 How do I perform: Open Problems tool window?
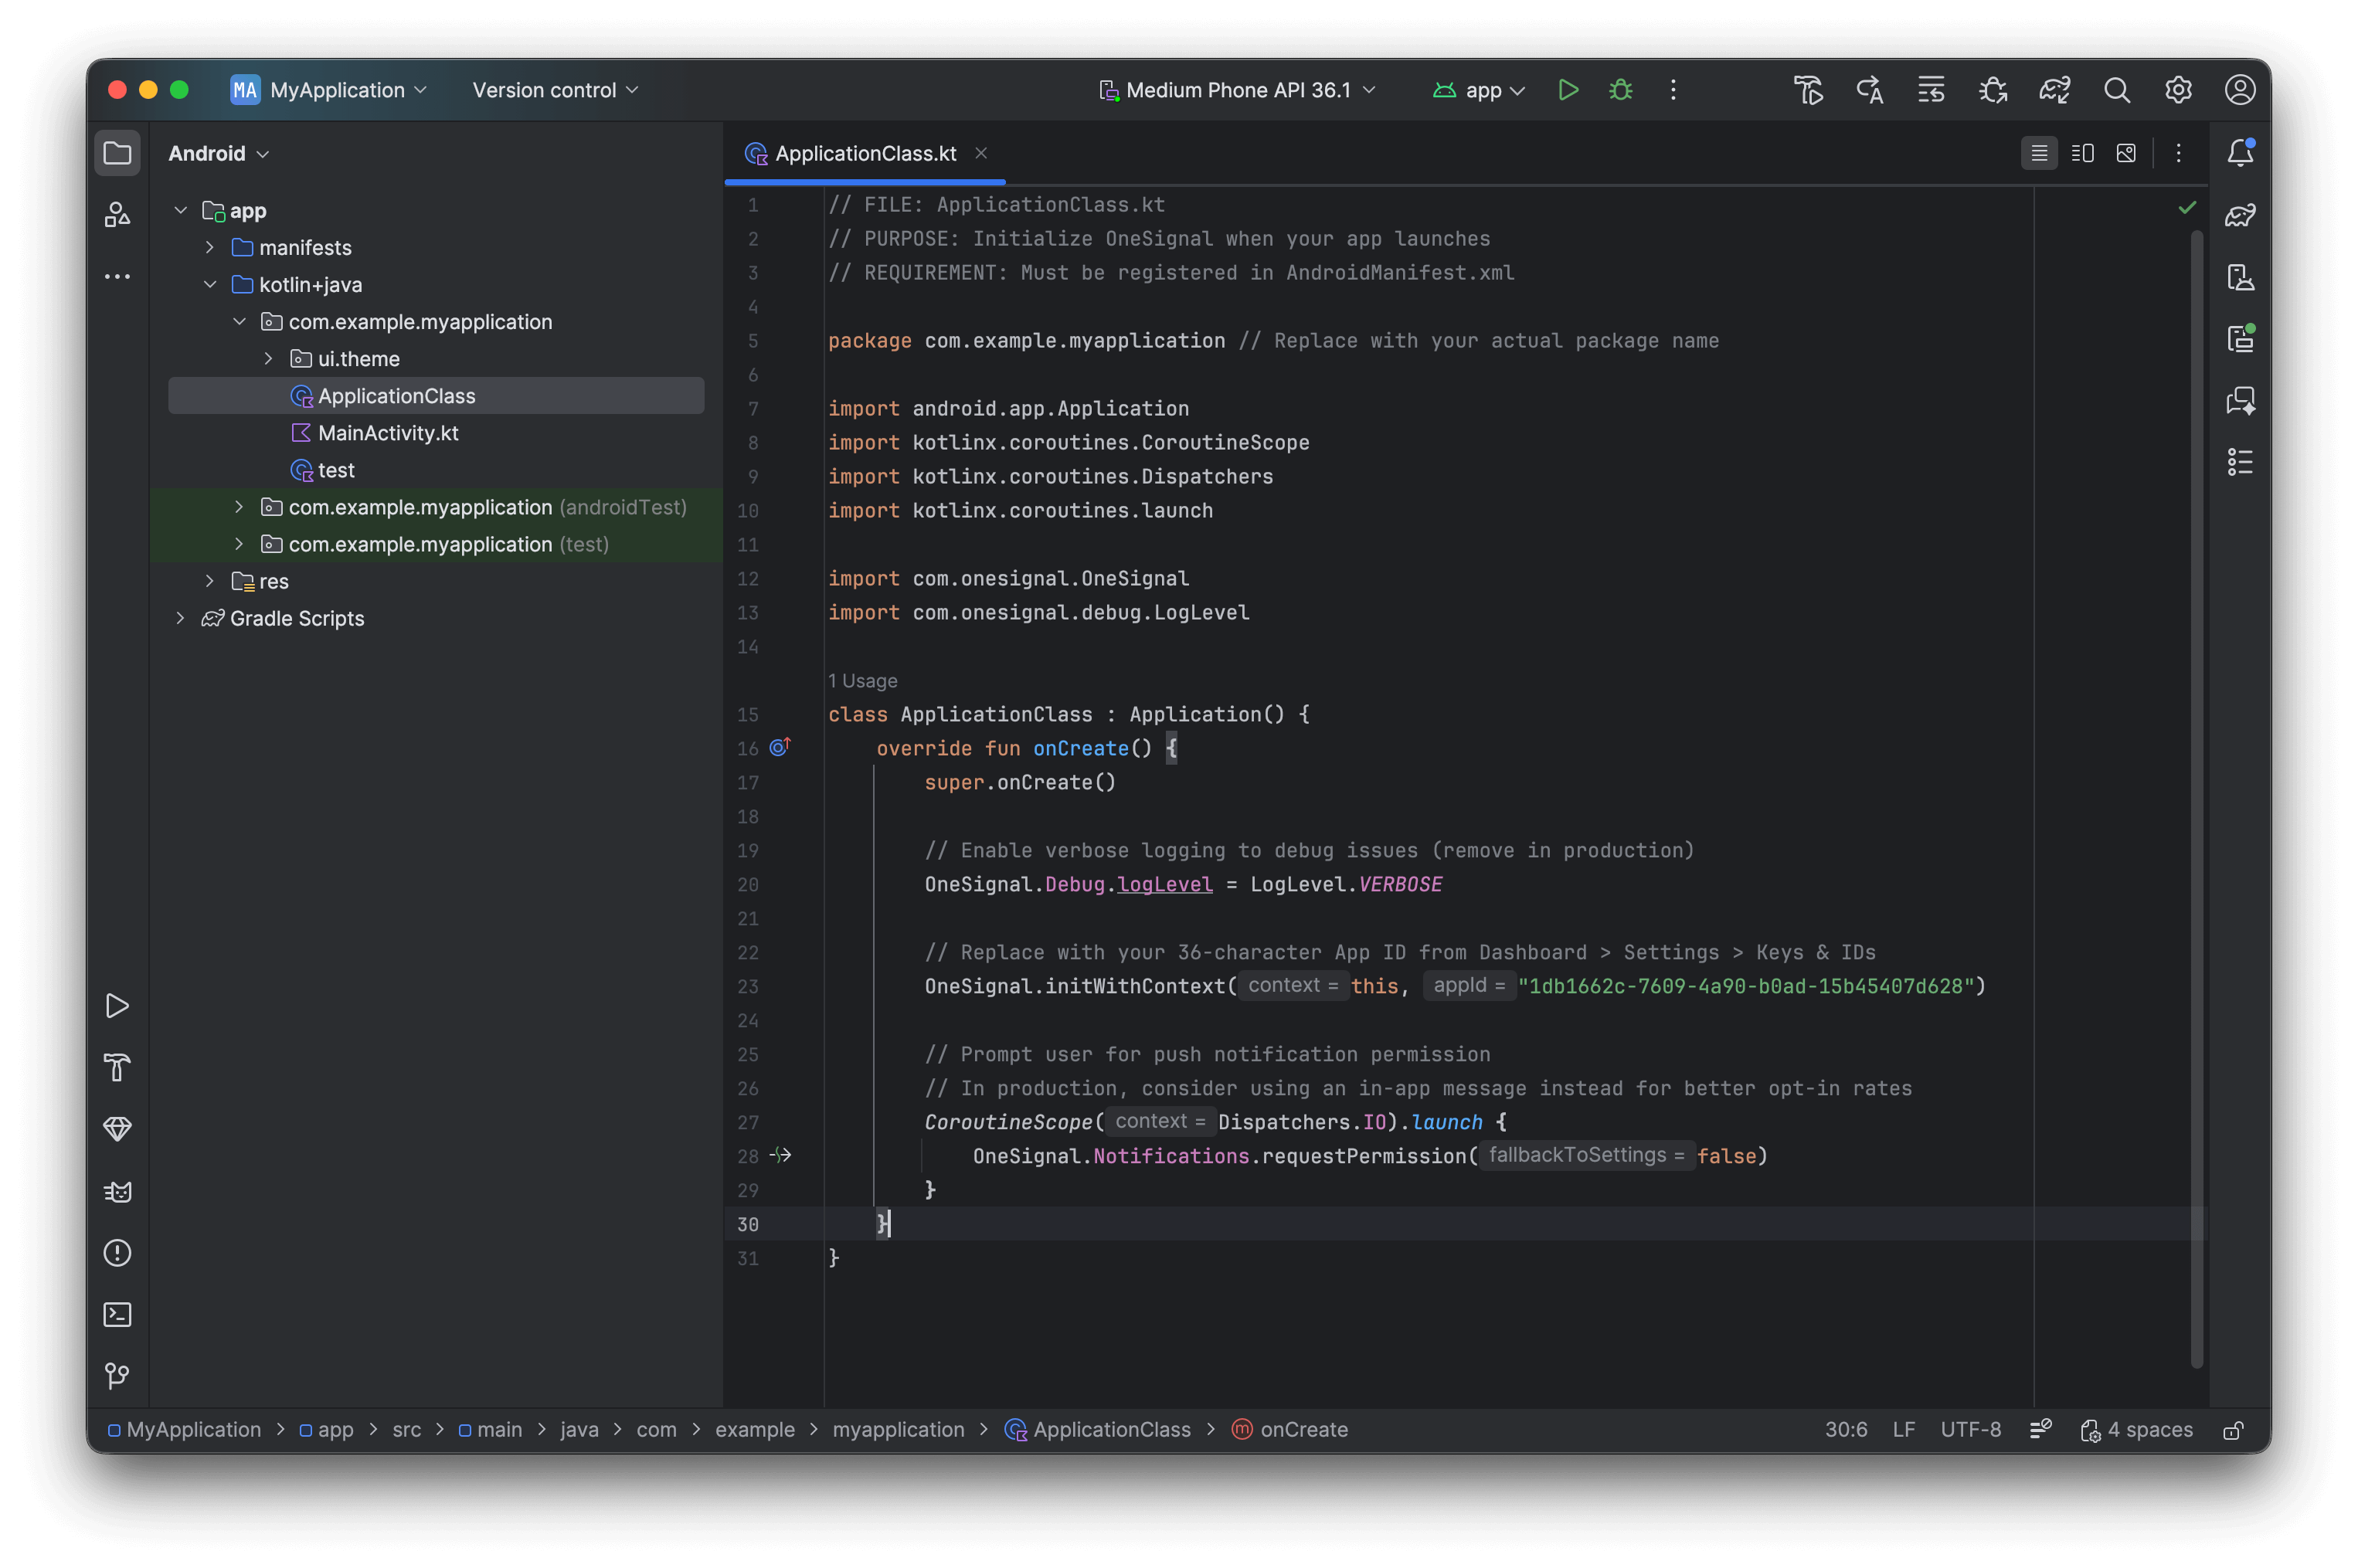(x=117, y=1253)
